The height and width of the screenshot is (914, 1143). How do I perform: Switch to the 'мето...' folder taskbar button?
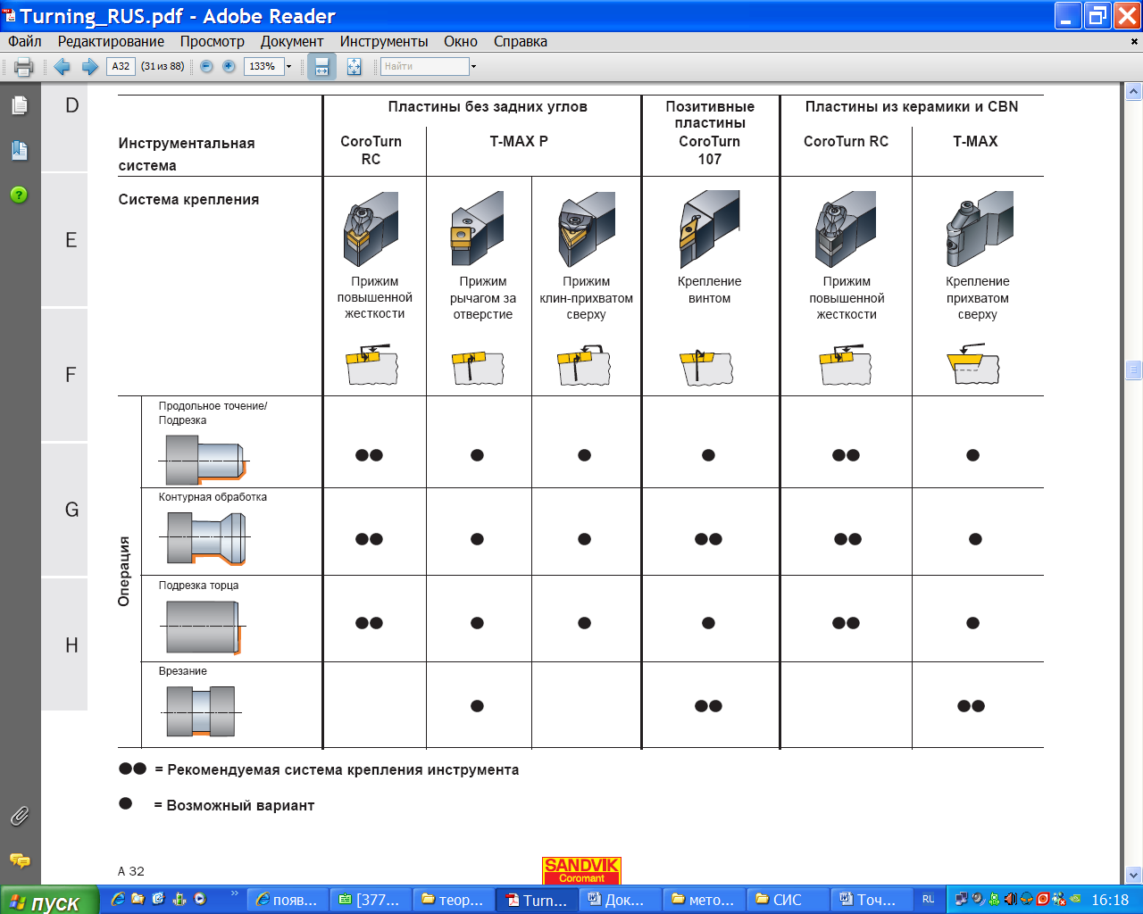(x=702, y=900)
